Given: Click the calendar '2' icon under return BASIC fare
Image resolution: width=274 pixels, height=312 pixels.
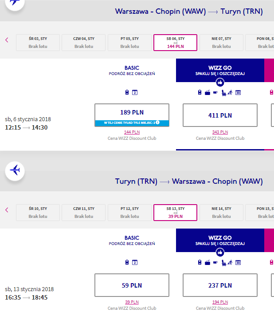Looking at the screenshot, I should tap(135, 262).
